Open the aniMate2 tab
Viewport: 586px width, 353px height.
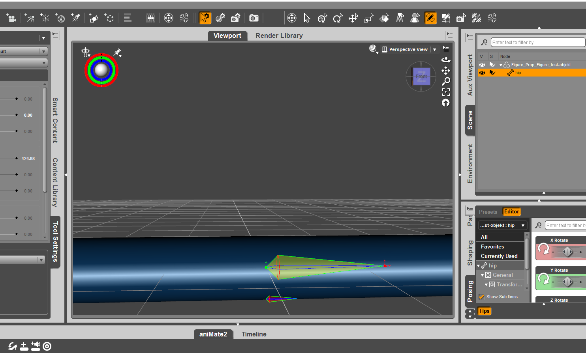213,334
